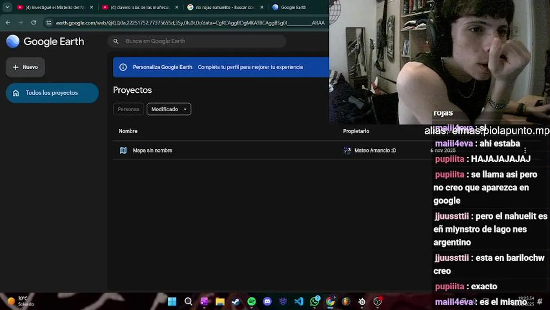Click the owner avatar of Mateo Amancio
Viewport: 550px width, 310px height.
click(347, 150)
